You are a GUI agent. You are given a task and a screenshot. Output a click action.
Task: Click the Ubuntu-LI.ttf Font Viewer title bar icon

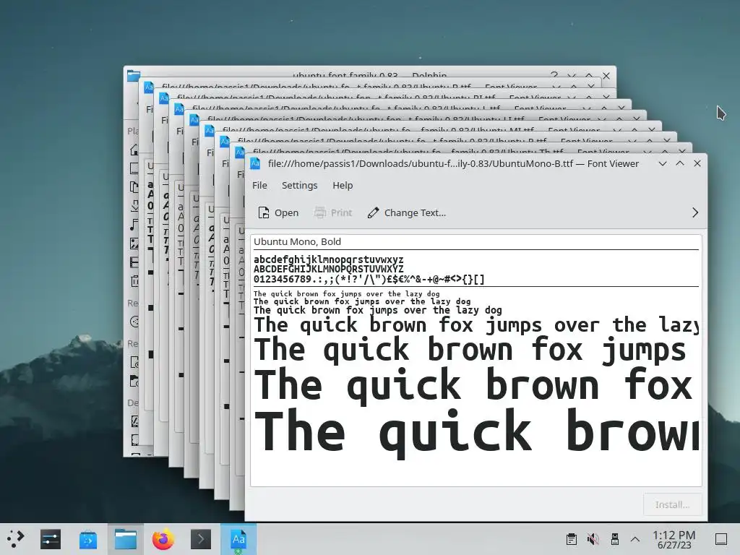[x=194, y=120]
